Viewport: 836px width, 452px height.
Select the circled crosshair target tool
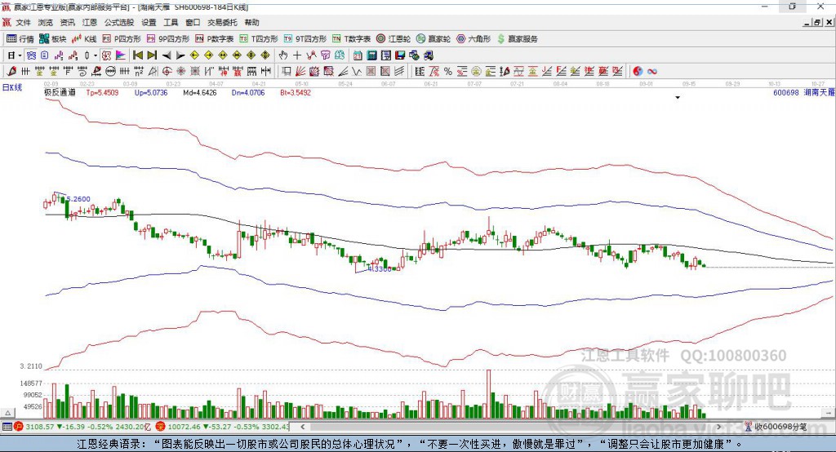tap(167, 71)
